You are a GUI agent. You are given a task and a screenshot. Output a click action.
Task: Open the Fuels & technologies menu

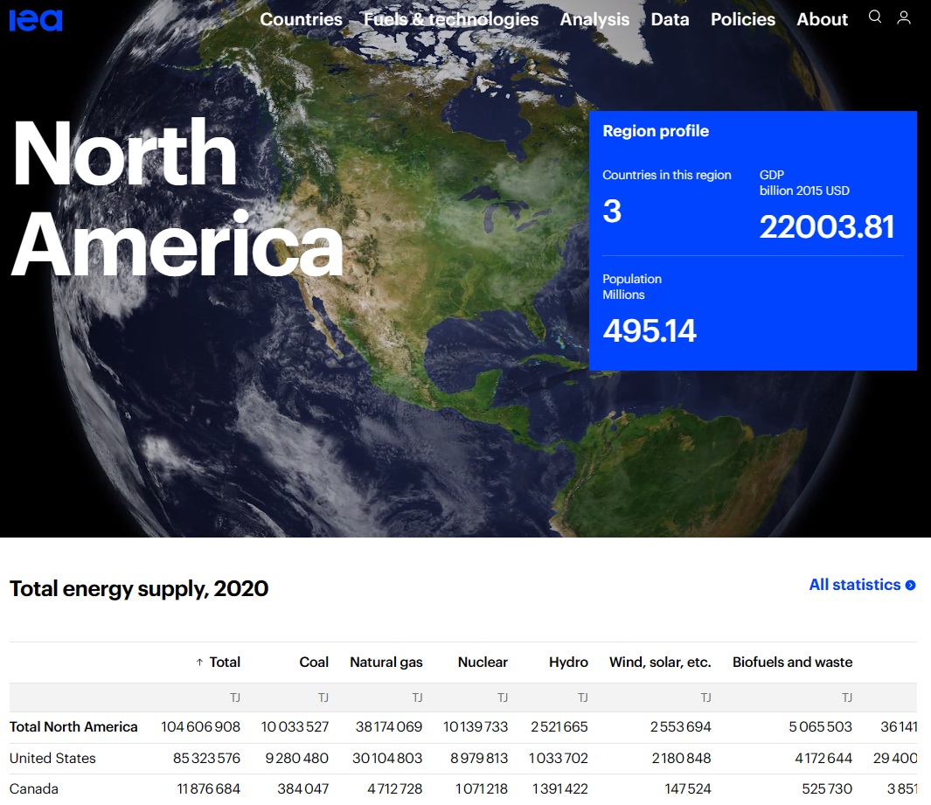pyautogui.click(x=451, y=19)
